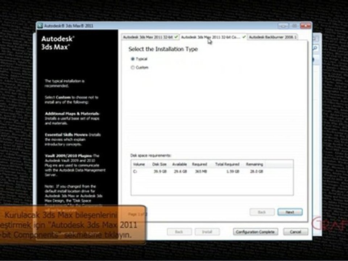Select the C: volume row
348x261 pixels.
click(x=212, y=171)
